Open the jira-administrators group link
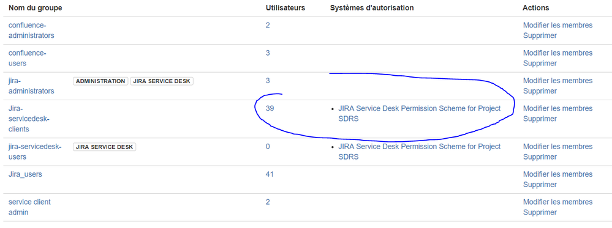 coord(31,86)
